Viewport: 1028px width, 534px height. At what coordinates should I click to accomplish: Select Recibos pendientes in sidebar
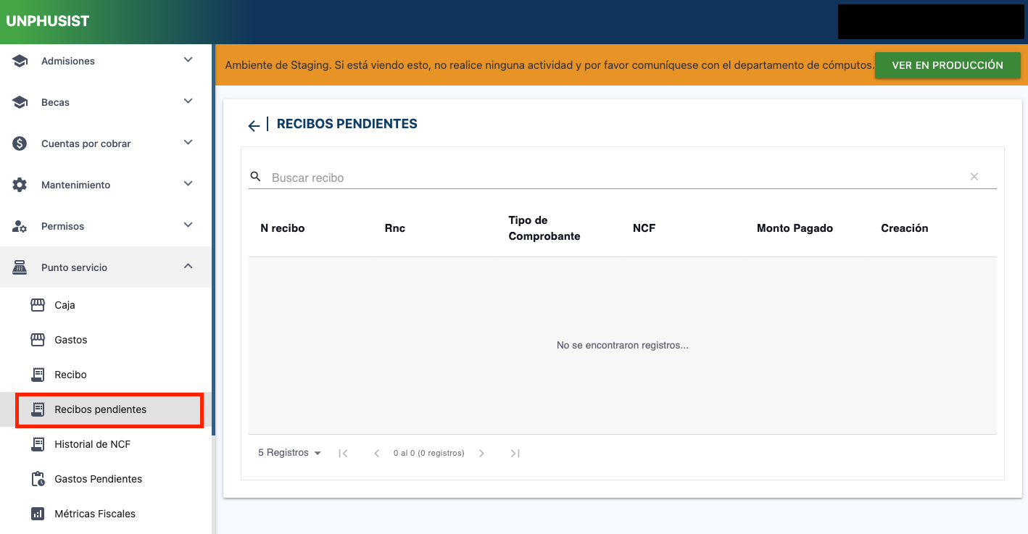[x=100, y=409]
